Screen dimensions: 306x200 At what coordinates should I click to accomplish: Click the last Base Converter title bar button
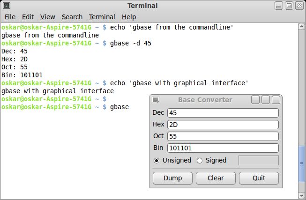(276, 100)
